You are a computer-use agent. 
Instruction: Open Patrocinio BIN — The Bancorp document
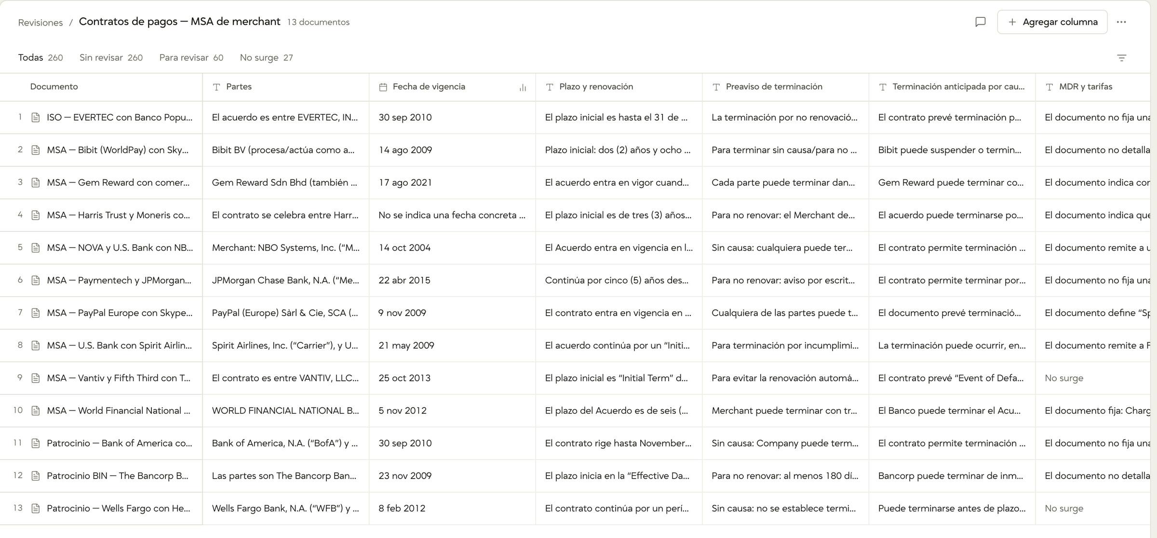point(118,476)
